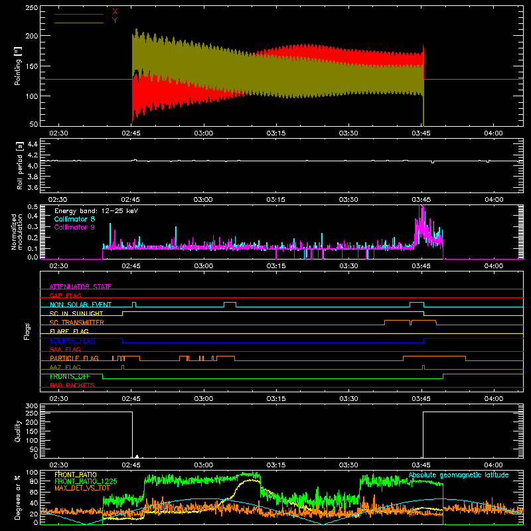The width and height of the screenshot is (531, 531).
Task: Click the red X legend line
Action: pyautogui.click(x=78, y=14)
